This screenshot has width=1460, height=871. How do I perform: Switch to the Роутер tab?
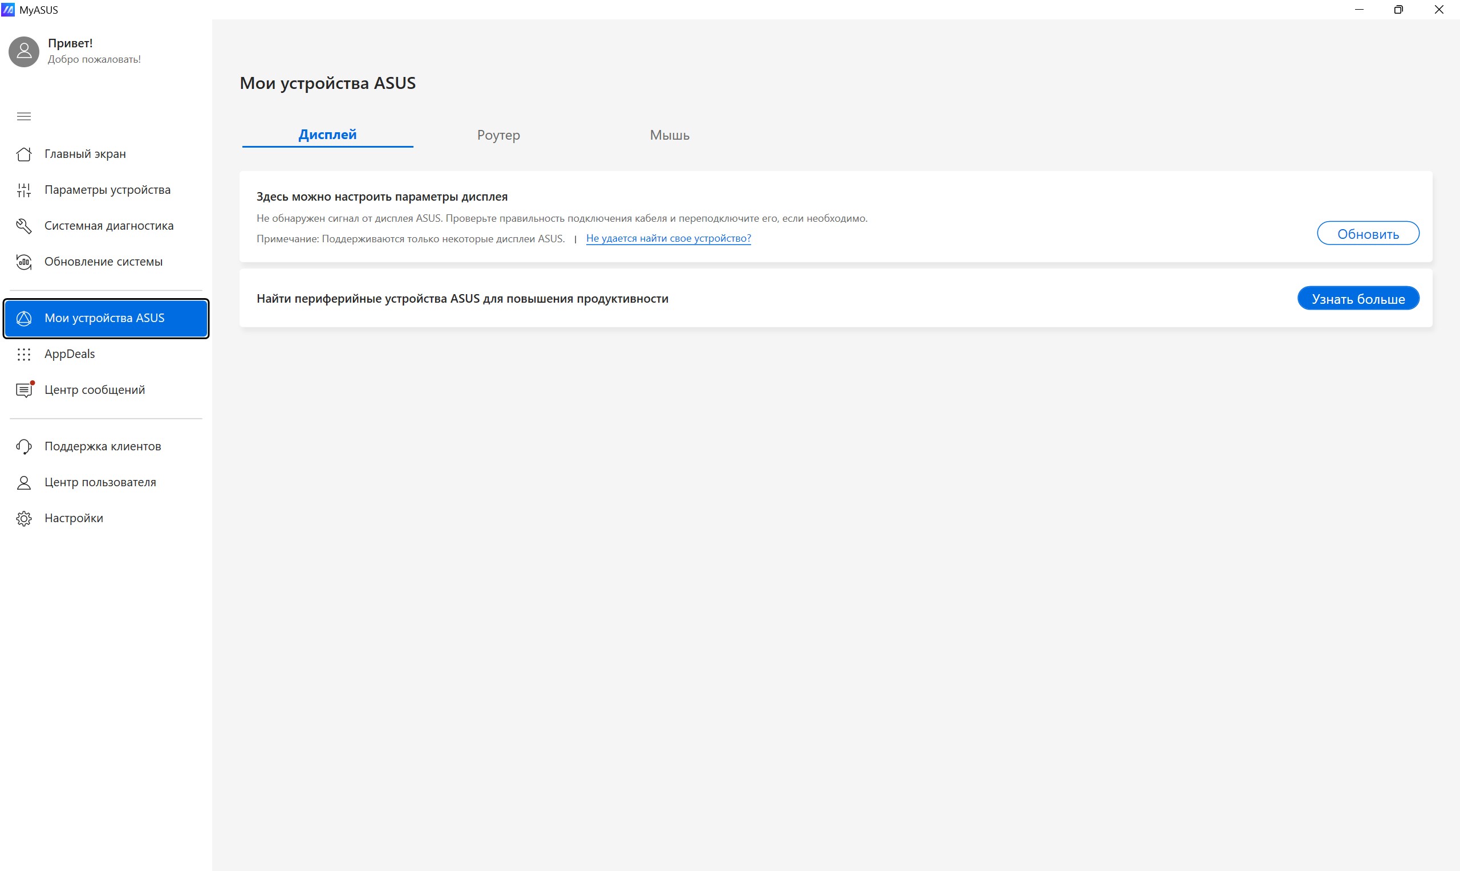click(x=498, y=135)
